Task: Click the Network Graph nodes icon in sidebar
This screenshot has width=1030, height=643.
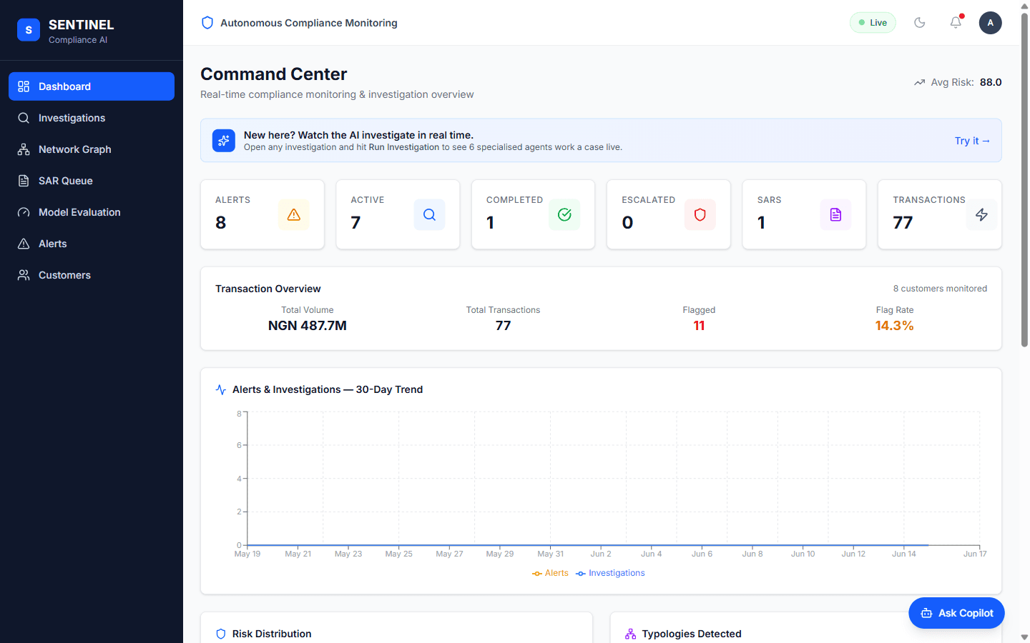Action: 24,149
